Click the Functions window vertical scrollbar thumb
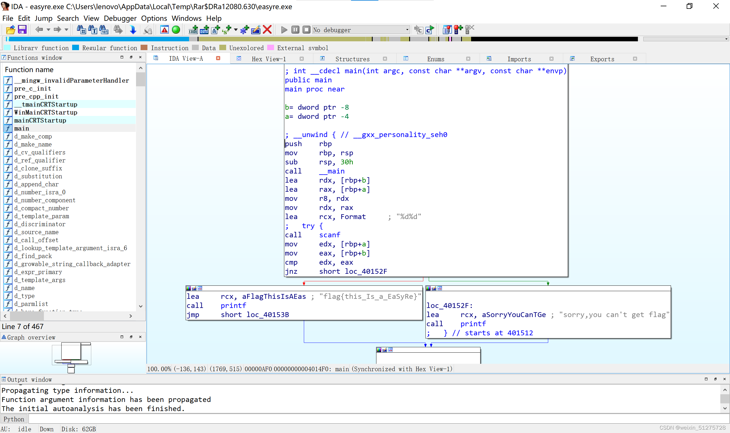 pyautogui.click(x=141, y=79)
